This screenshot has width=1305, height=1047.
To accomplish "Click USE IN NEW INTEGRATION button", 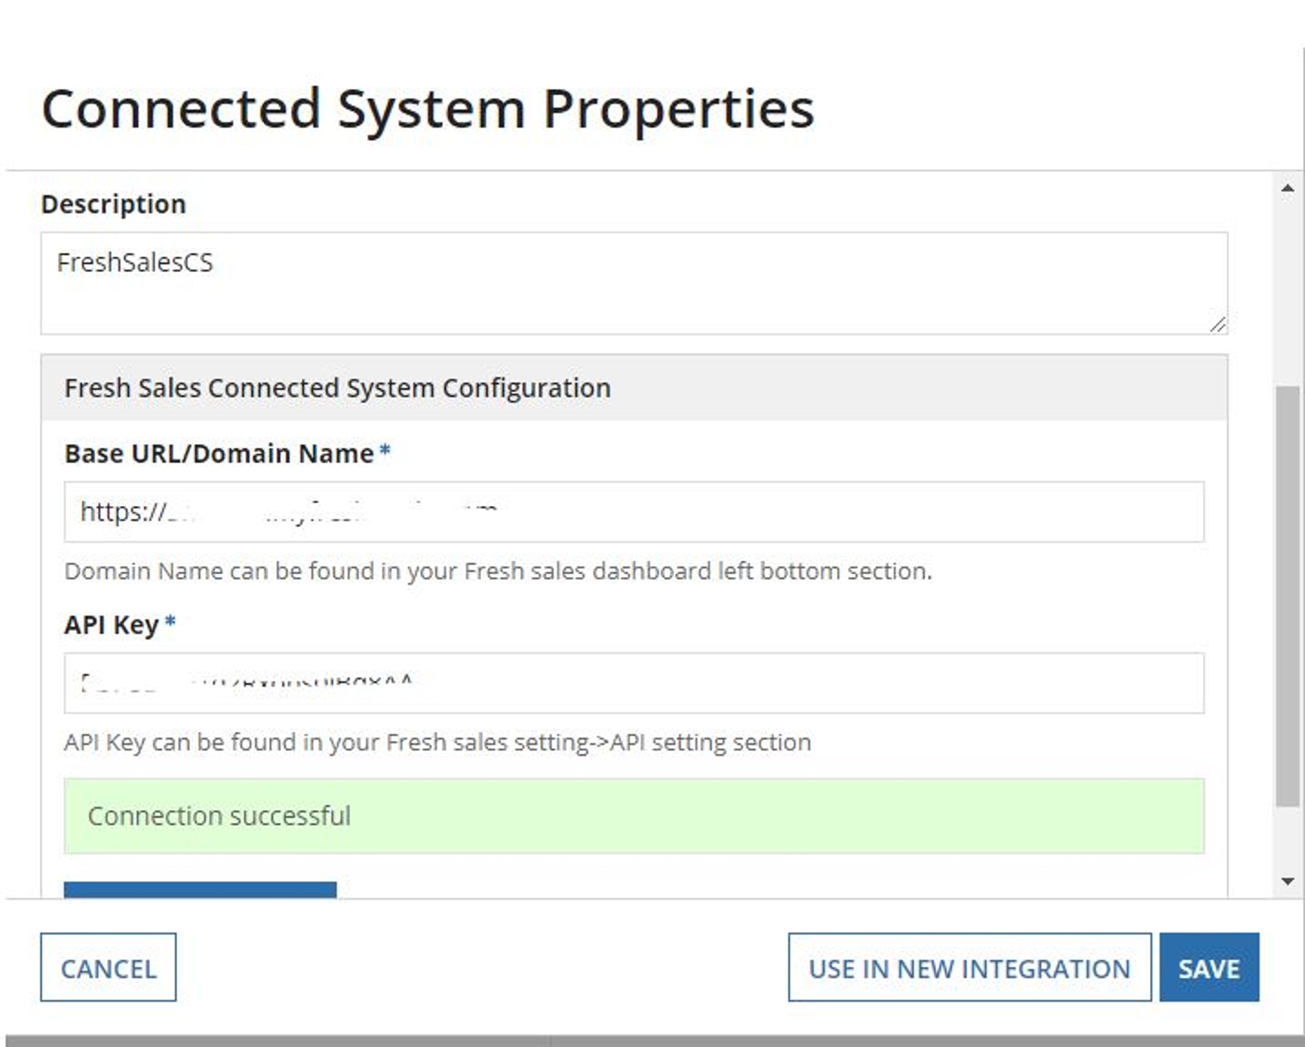I will 970,967.
